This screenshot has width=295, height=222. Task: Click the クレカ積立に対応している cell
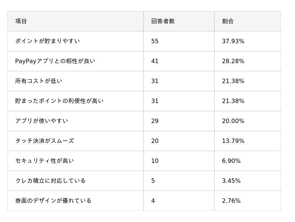pyautogui.click(x=50, y=181)
